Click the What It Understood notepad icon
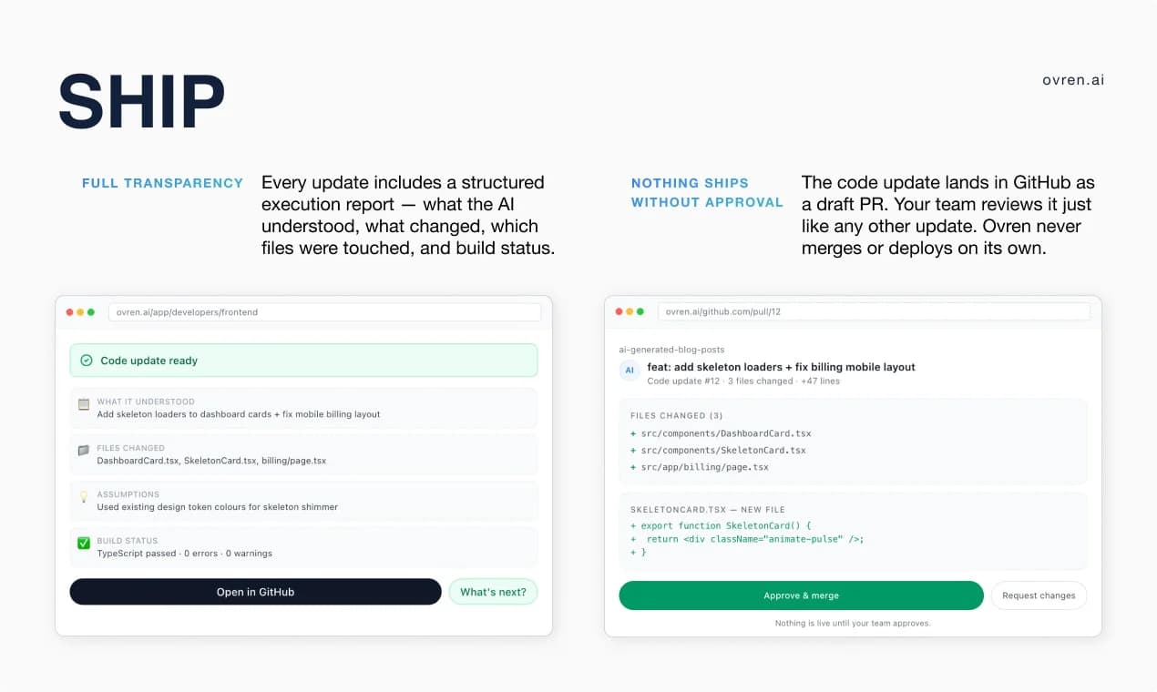 (x=84, y=403)
